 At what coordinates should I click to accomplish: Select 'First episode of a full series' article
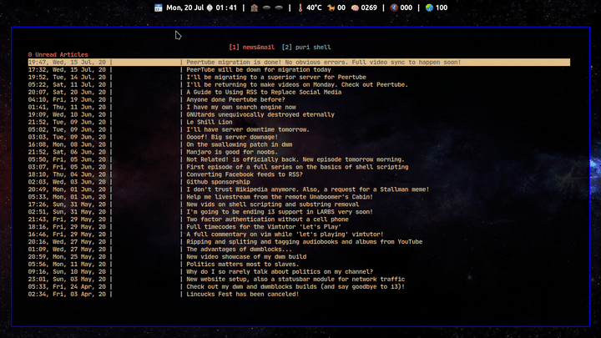pyautogui.click(x=299, y=167)
